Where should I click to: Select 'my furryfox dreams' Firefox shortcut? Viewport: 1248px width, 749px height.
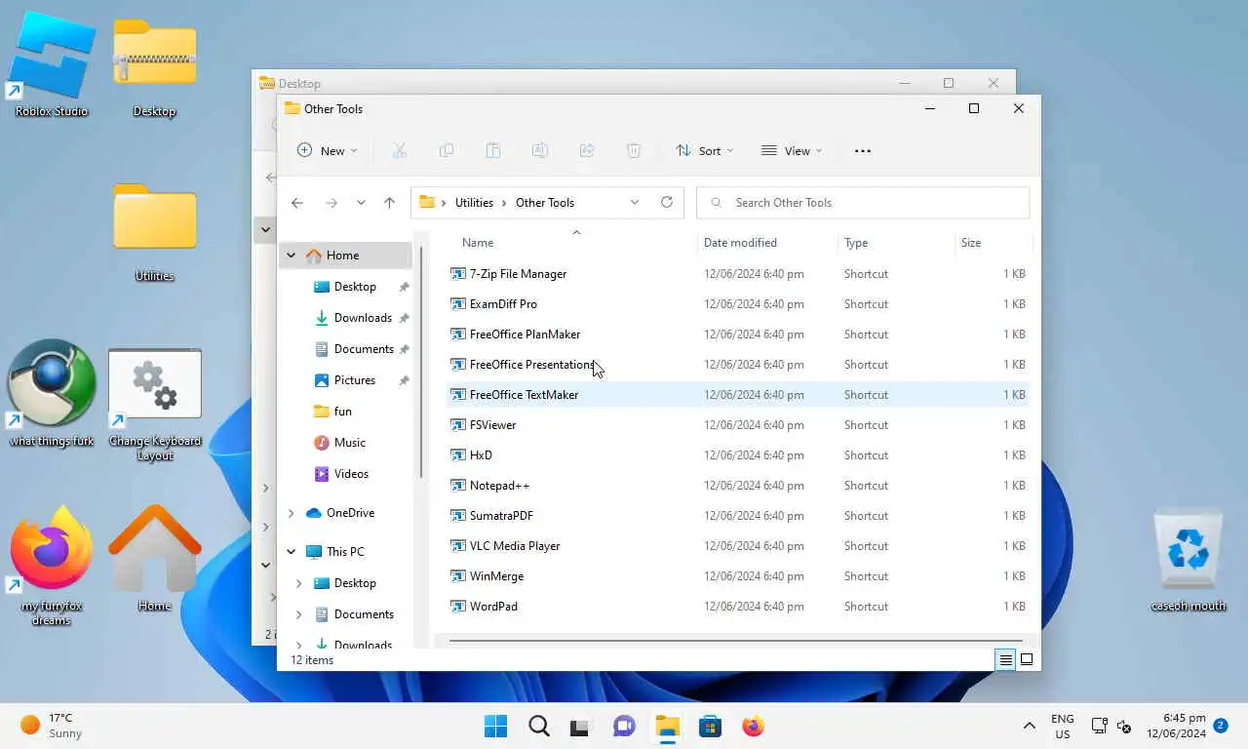(52, 565)
